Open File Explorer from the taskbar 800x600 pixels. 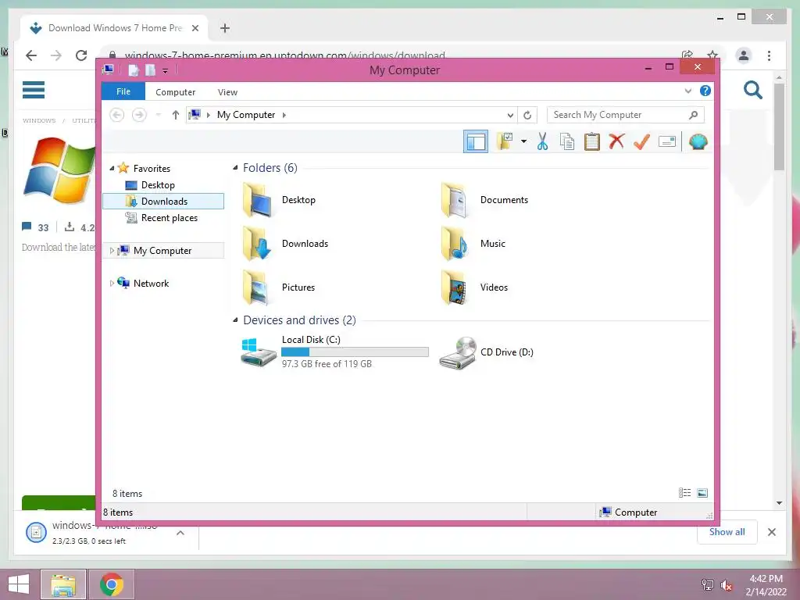click(63, 584)
